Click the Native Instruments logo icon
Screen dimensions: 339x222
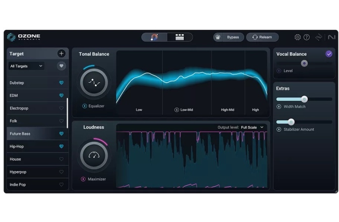(x=331, y=37)
